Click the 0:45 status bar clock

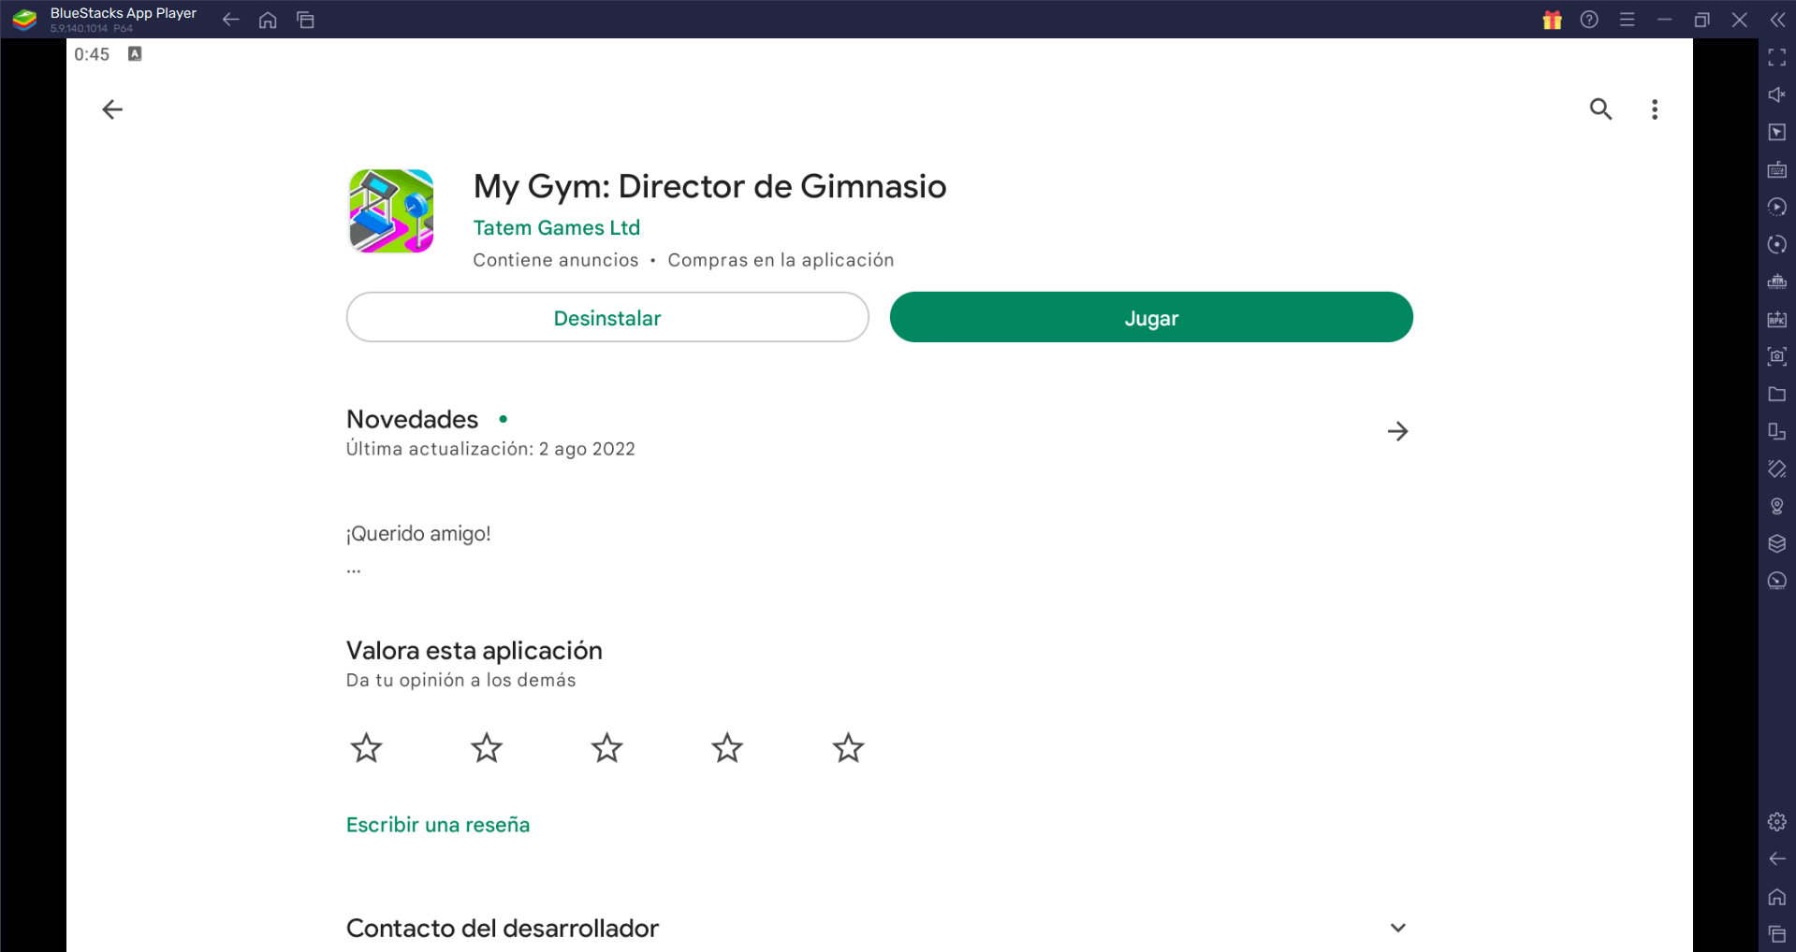(92, 54)
